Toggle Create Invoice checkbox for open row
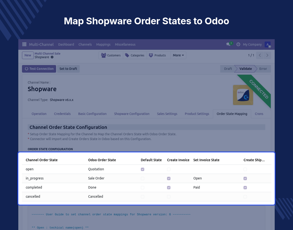This screenshot has width=293, height=230. point(169,169)
